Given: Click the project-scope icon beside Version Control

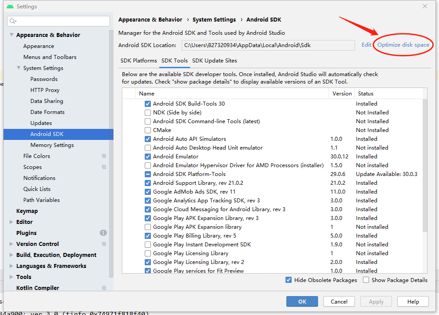Looking at the screenshot, I should coord(104,244).
